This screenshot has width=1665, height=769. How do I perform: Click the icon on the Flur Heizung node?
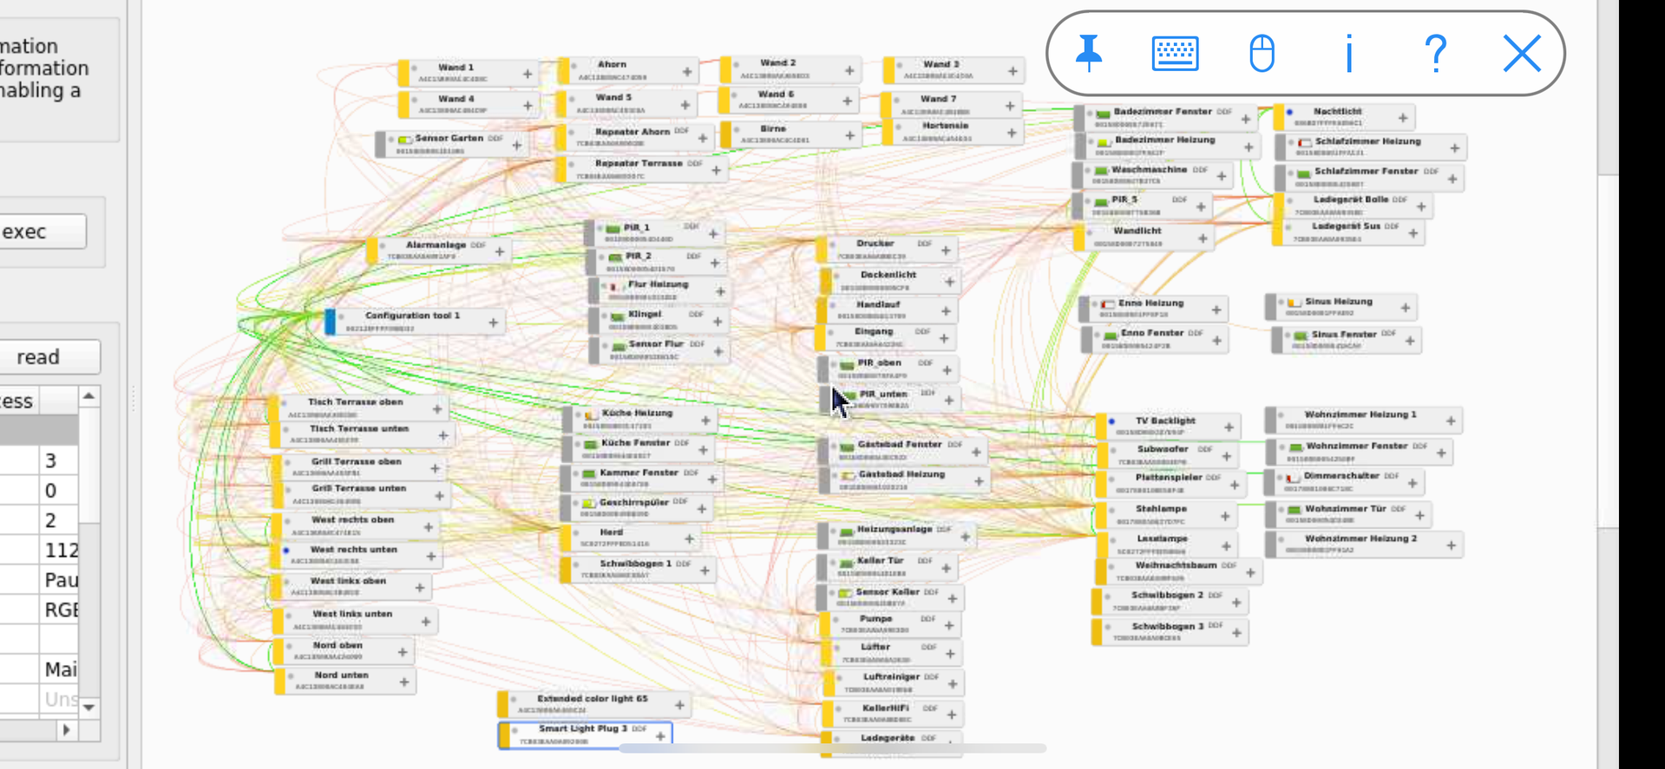[615, 286]
